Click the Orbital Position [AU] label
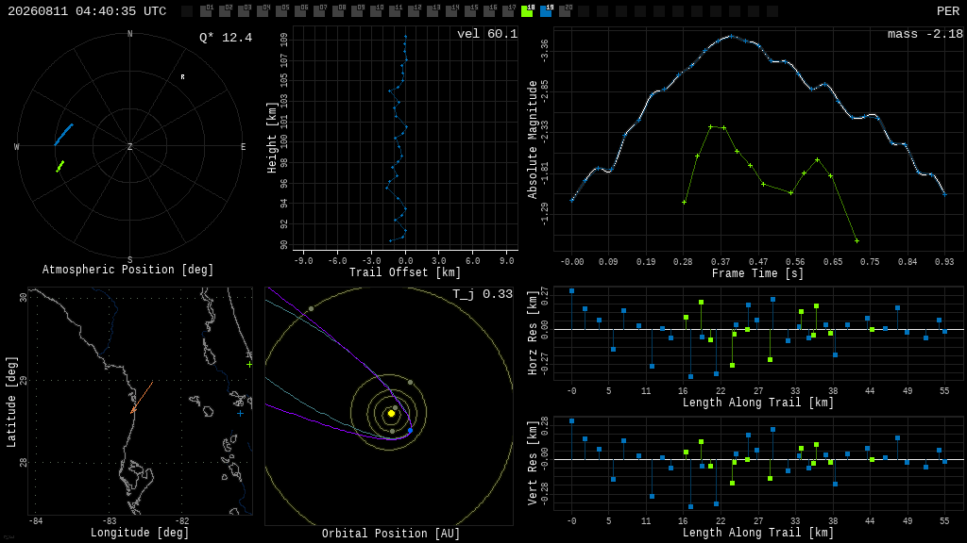Viewport: 967px width, 543px height. 391,534
